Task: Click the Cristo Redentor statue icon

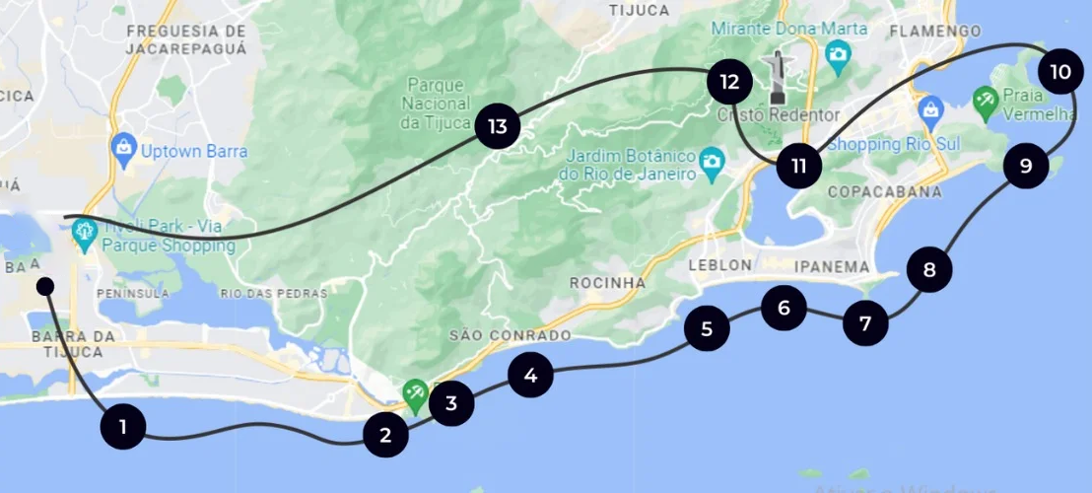Action: point(778,78)
